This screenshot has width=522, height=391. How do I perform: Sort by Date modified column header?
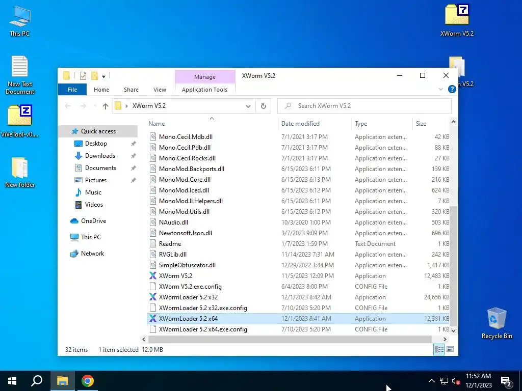pos(315,123)
